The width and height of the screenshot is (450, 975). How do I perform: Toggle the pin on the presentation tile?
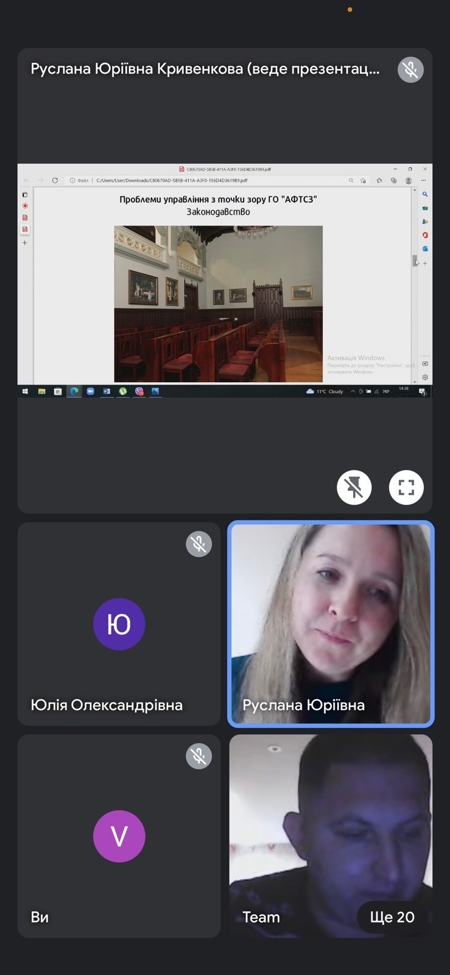click(x=354, y=487)
